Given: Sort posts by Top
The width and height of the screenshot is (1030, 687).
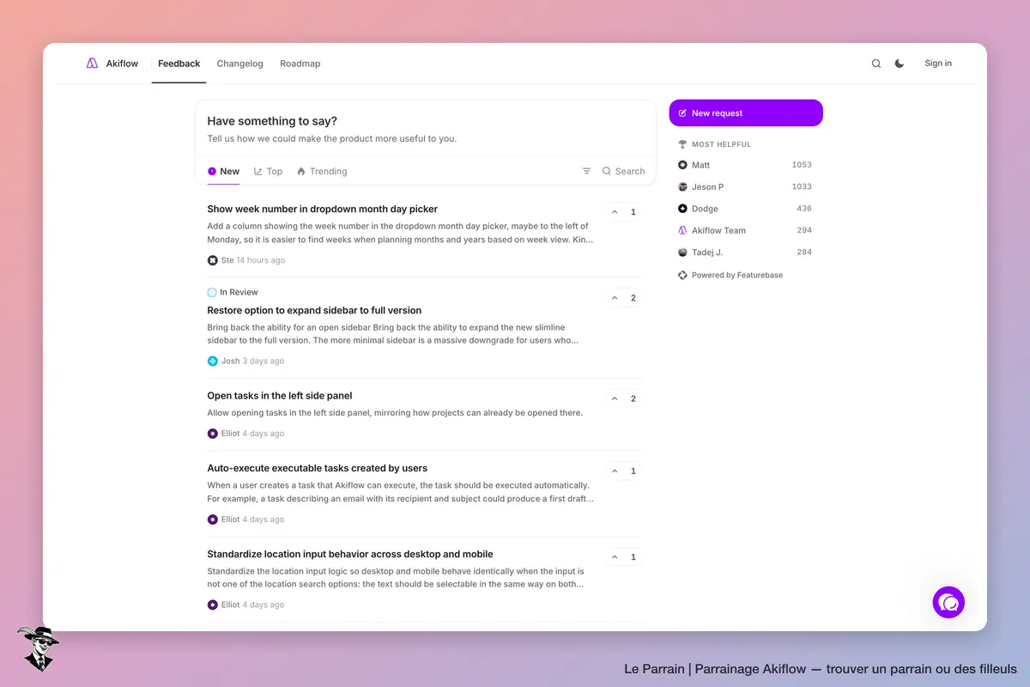Looking at the screenshot, I should click(x=268, y=172).
